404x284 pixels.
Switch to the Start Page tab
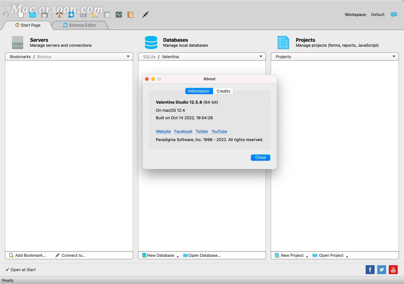tap(27, 25)
